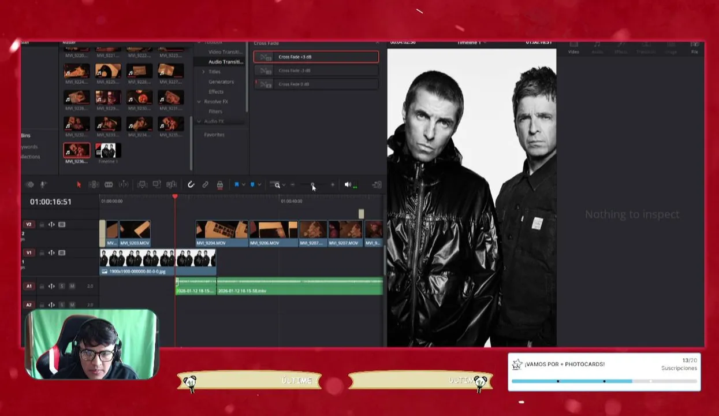Expand the Titles category arrow
This screenshot has height=416, width=719.
point(203,72)
